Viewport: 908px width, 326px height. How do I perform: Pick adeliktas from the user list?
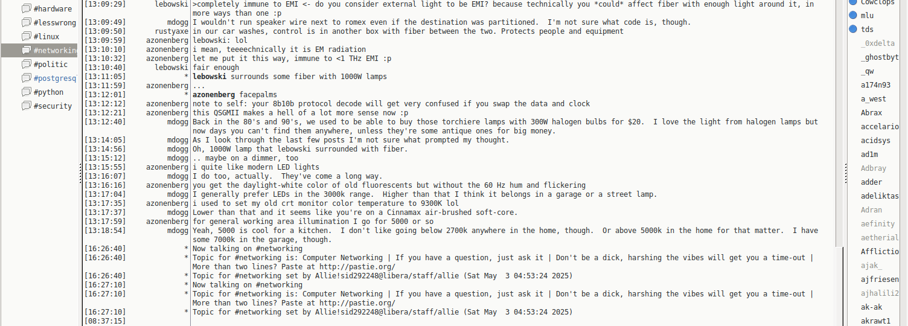[880, 196]
